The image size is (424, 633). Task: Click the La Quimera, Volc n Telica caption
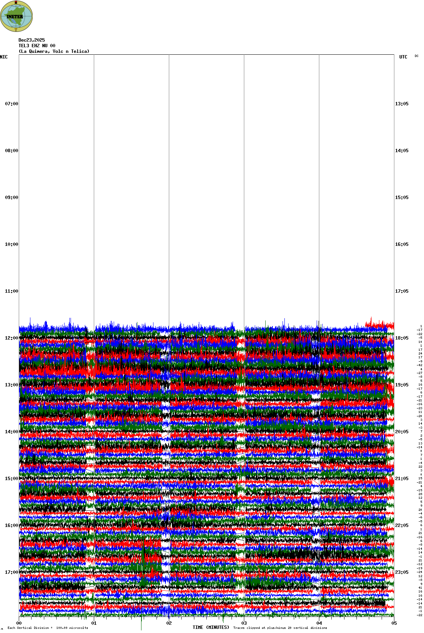pos(54,51)
